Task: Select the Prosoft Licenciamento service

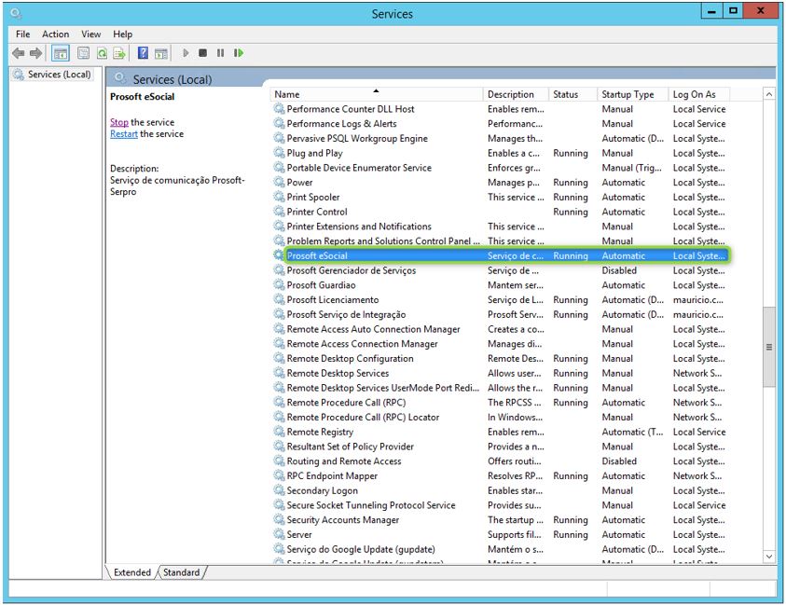Action: [x=500, y=300]
